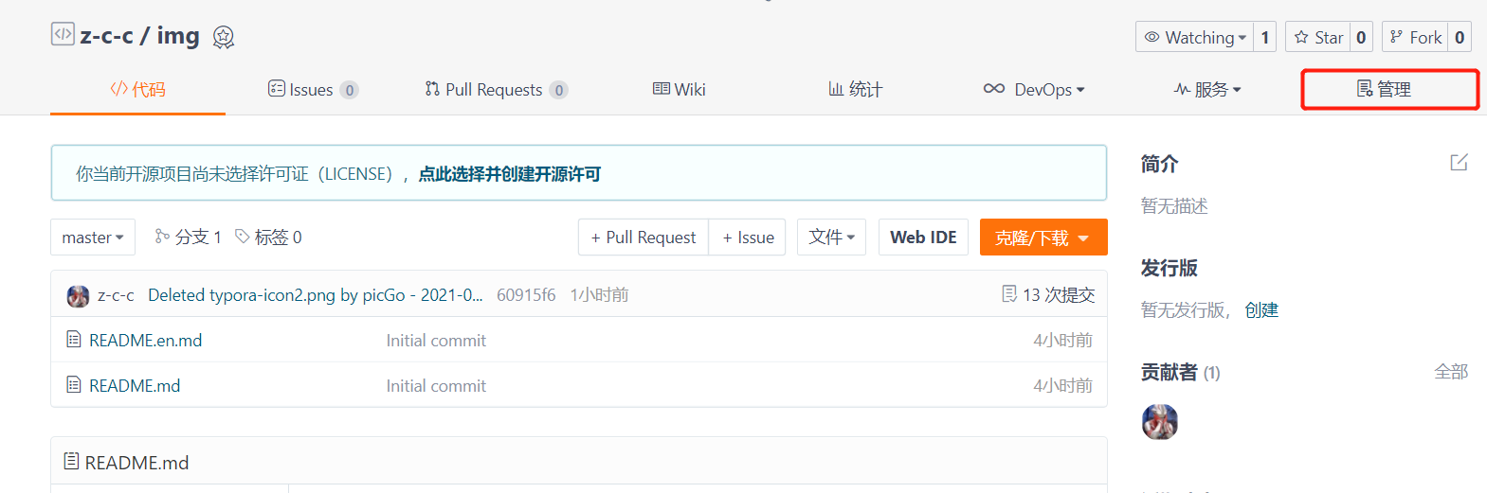
Task: Click 创建 to create a release
Action: point(1261,310)
